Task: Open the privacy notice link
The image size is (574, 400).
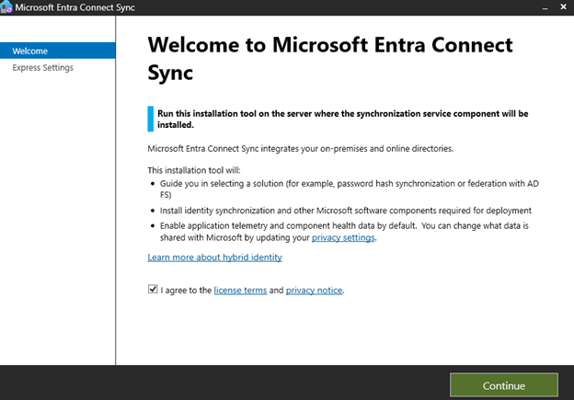Action: point(314,291)
